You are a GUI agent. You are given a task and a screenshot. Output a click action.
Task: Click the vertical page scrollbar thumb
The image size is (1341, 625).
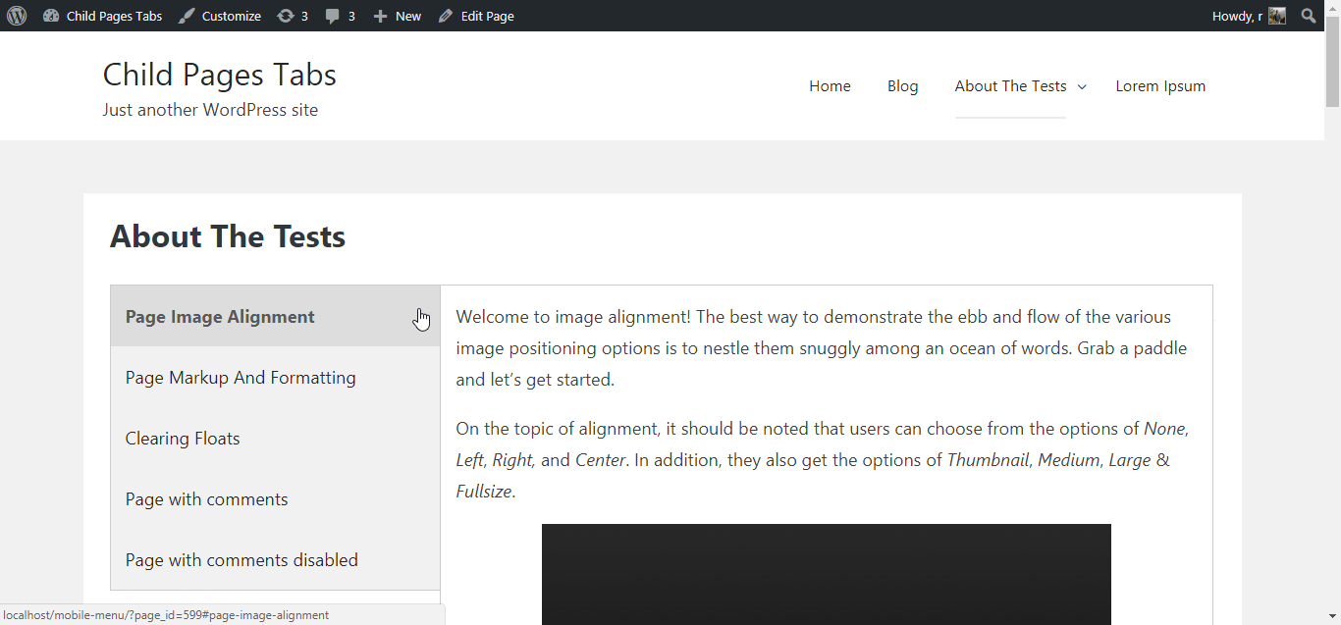[1332, 69]
